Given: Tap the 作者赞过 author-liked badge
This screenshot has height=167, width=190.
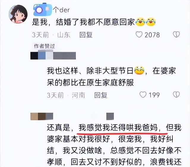Looking at the screenshot, I should (44, 46).
